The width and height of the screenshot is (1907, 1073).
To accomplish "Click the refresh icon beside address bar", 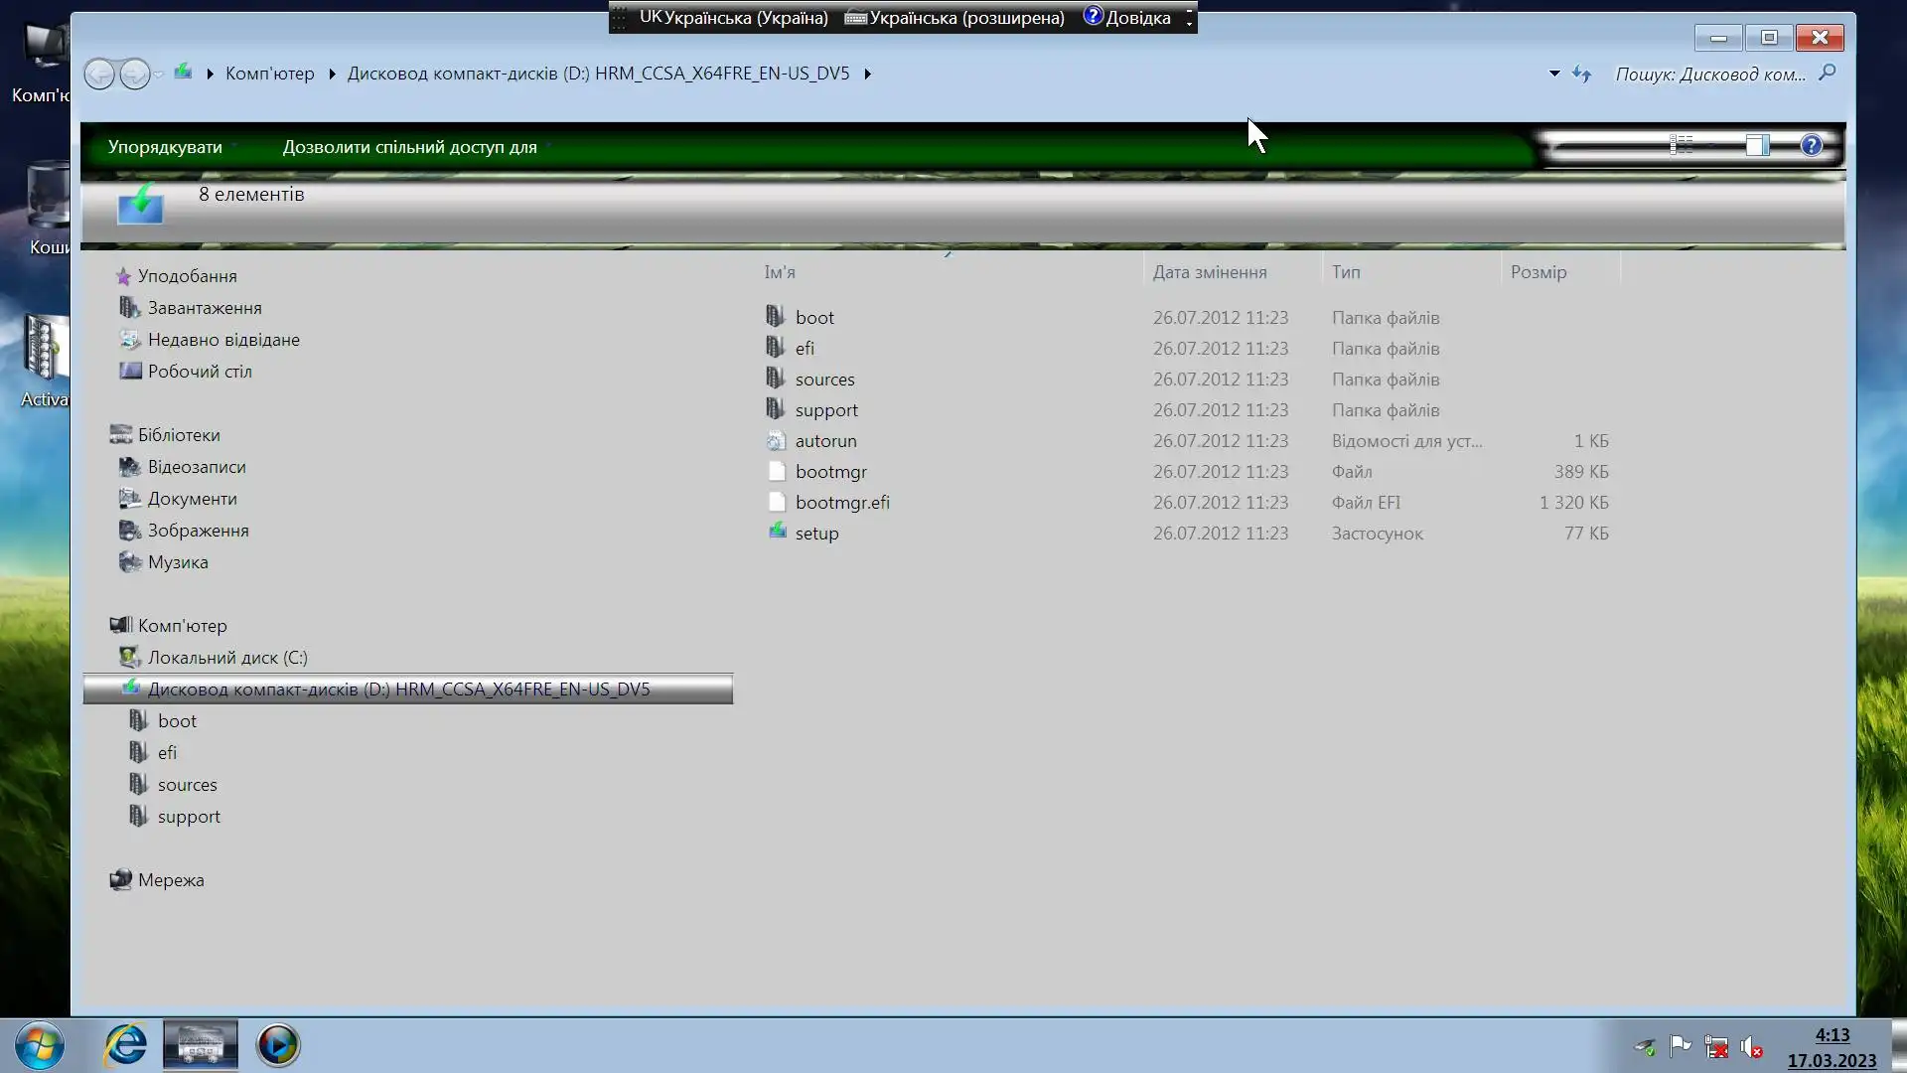I will pyautogui.click(x=1581, y=75).
